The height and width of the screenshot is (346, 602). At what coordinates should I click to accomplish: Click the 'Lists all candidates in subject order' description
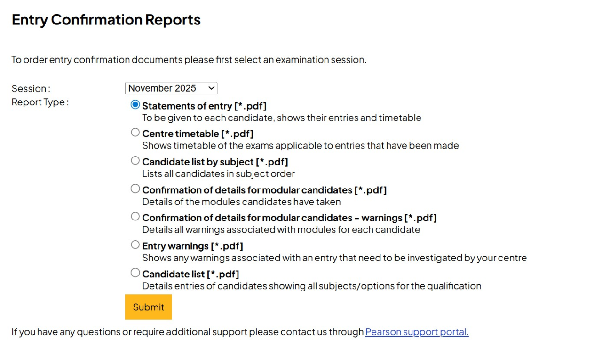219,174
